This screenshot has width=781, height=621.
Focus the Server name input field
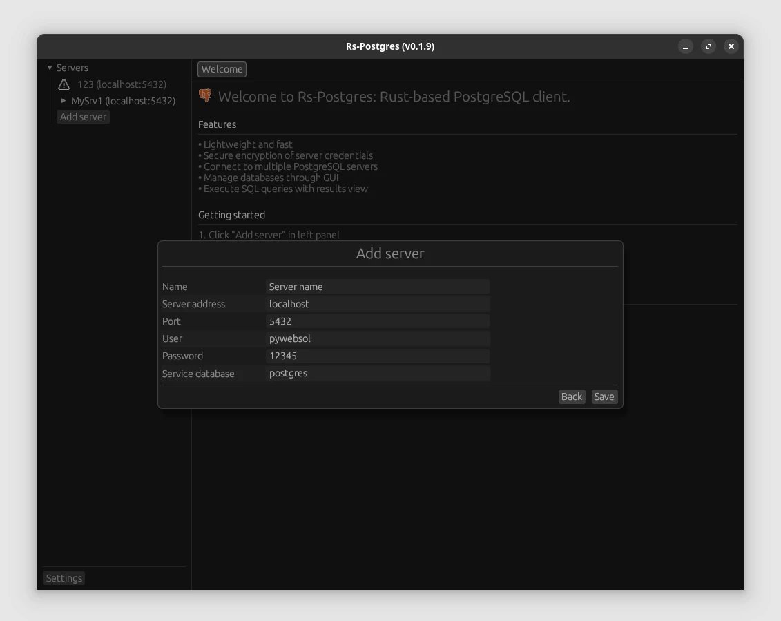click(x=378, y=286)
